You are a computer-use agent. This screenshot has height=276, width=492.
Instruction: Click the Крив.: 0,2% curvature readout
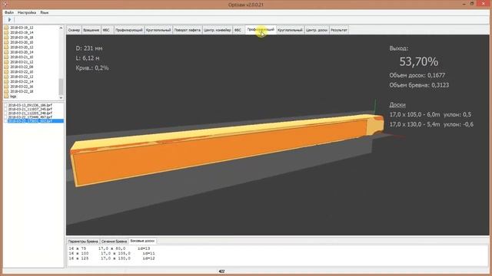92,68
